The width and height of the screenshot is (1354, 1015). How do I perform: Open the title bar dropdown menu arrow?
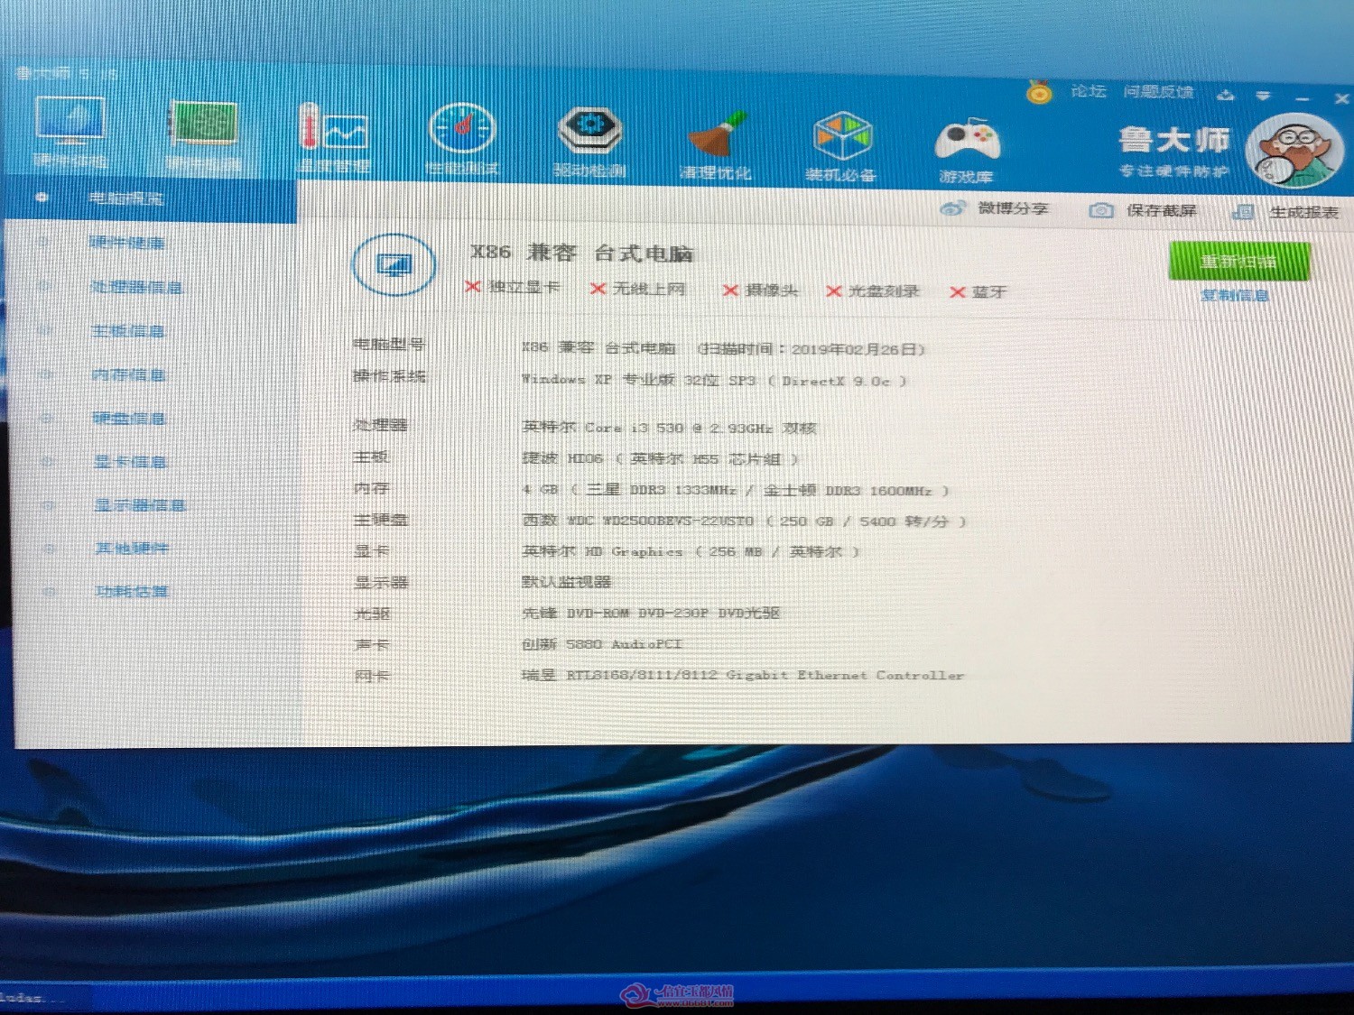[1263, 96]
